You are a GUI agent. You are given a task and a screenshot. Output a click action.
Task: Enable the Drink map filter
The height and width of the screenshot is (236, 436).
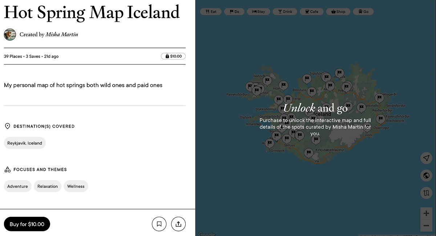point(285,11)
